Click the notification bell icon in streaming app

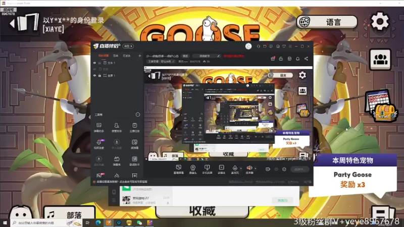coord(297,59)
